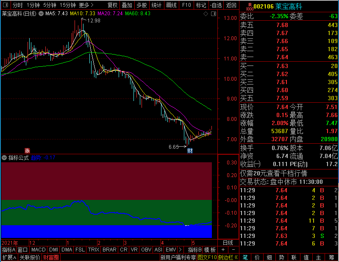Select the 5分钟 period
This screenshot has width=339, height=262.
50,5
